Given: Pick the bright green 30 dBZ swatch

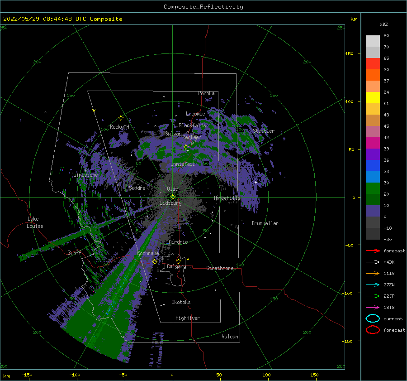Looking at the screenshot, I should pos(373,188).
